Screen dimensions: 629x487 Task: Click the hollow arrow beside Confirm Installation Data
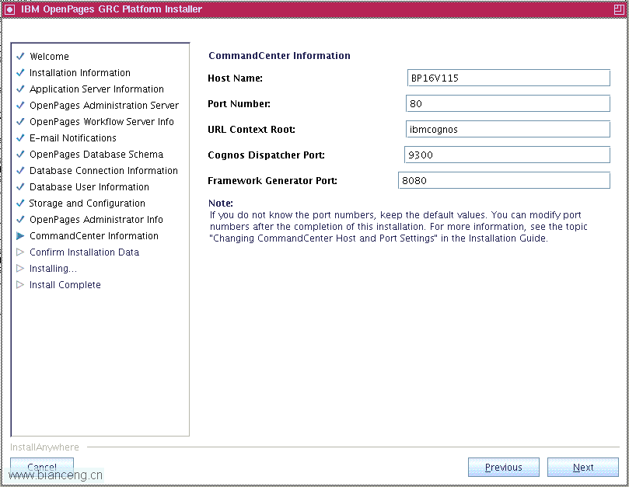coord(20,252)
